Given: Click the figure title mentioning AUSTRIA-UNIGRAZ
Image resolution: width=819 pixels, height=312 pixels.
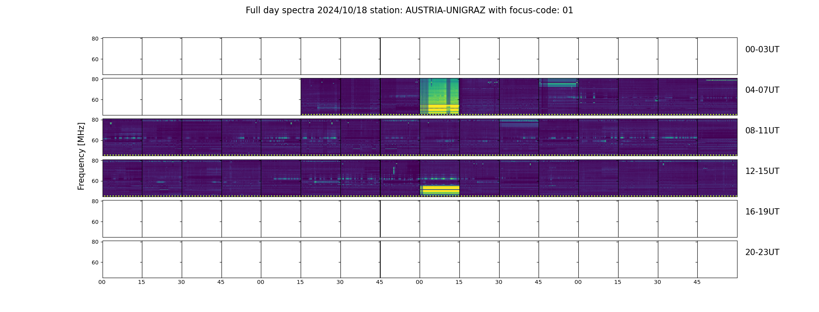Looking at the screenshot, I should click(x=409, y=11).
